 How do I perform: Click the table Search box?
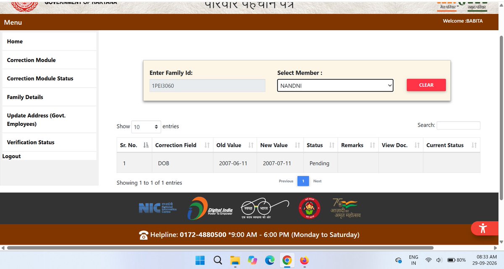point(458,125)
